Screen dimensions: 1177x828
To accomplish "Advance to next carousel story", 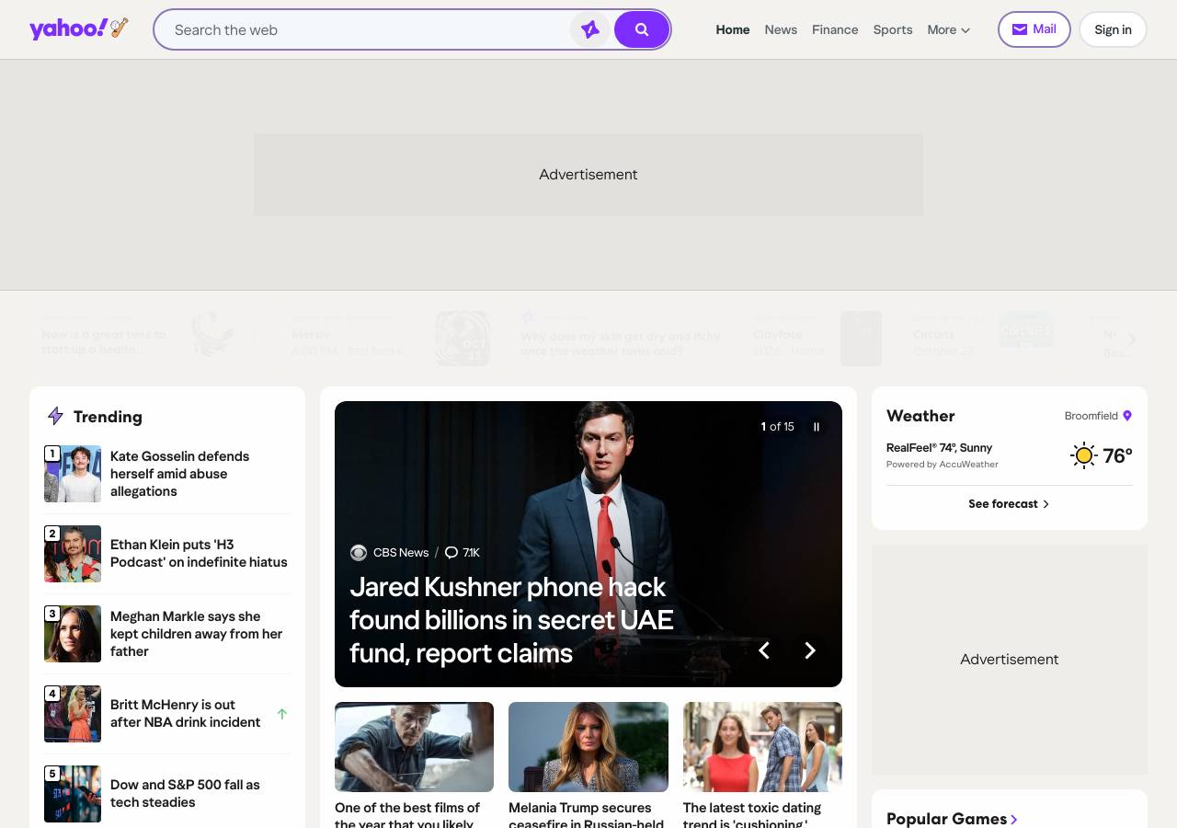I will 810,650.
